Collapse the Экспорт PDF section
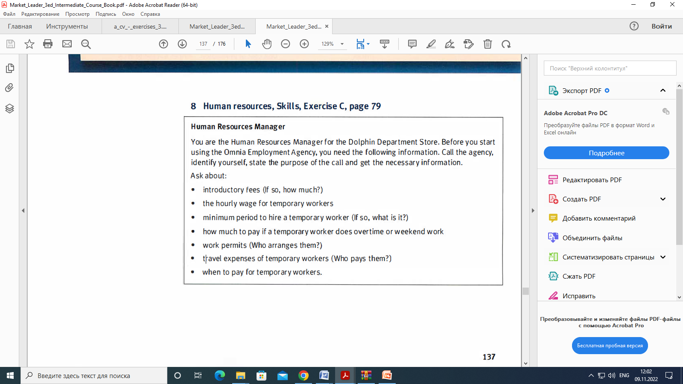Image resolution: width=683 pixels, height=384 pixels. point(663,90)
